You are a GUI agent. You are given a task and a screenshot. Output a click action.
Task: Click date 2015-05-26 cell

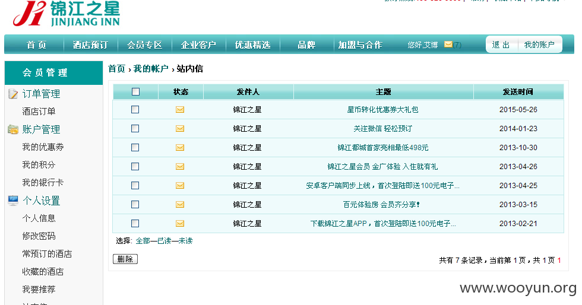click(x=518, y=109)
